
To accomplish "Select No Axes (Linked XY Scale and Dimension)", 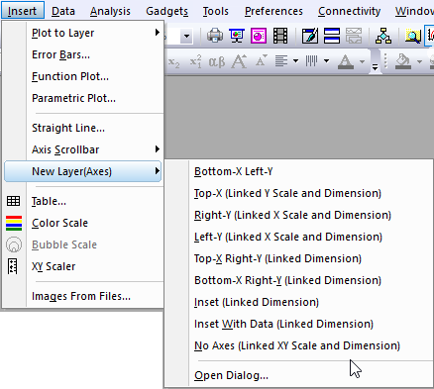I will [299, 345].
